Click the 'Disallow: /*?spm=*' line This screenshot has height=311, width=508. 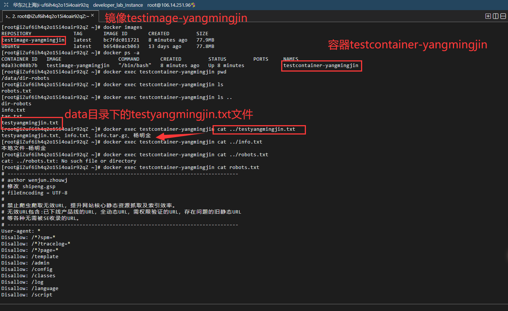click(x=28, y=238)
